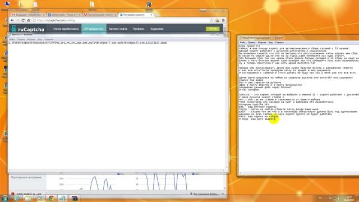Open Internet Explorer from taskbar
359x202 pixels.
tap(17, 198)
